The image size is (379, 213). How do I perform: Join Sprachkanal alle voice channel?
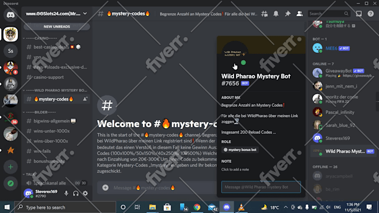57,183
